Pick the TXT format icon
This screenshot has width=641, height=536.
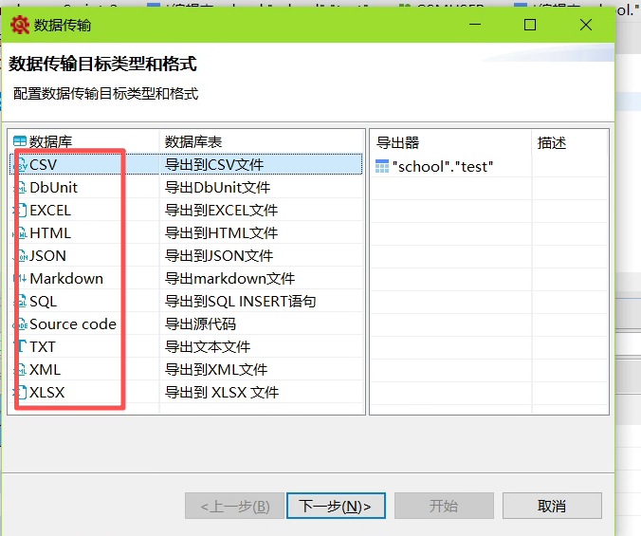[x=21, y=347]
